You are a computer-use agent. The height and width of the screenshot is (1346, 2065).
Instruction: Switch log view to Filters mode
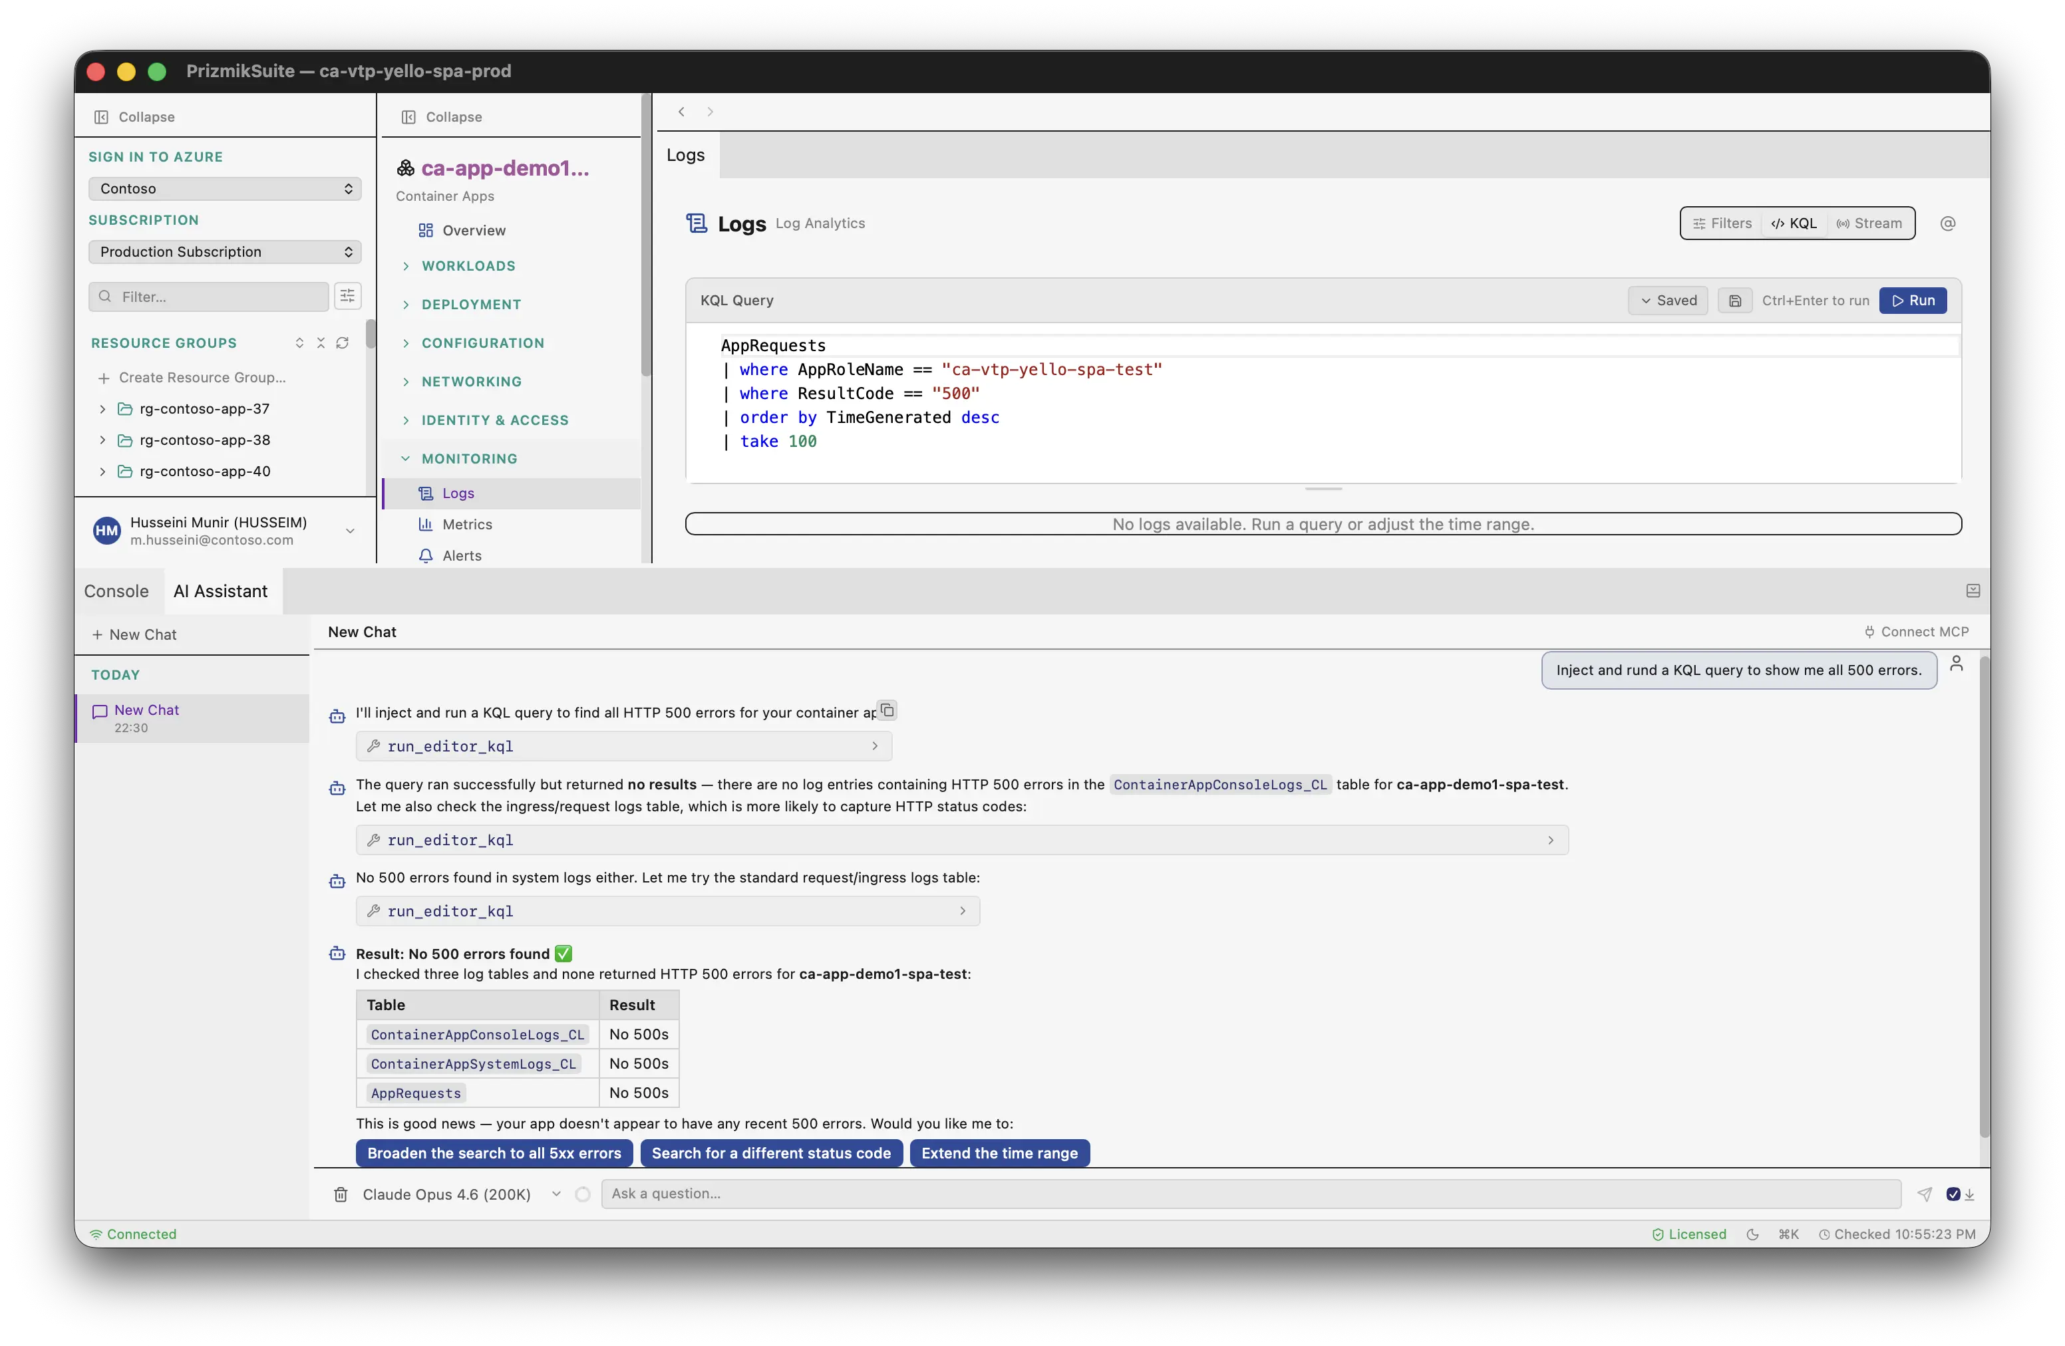(1723, 223)
